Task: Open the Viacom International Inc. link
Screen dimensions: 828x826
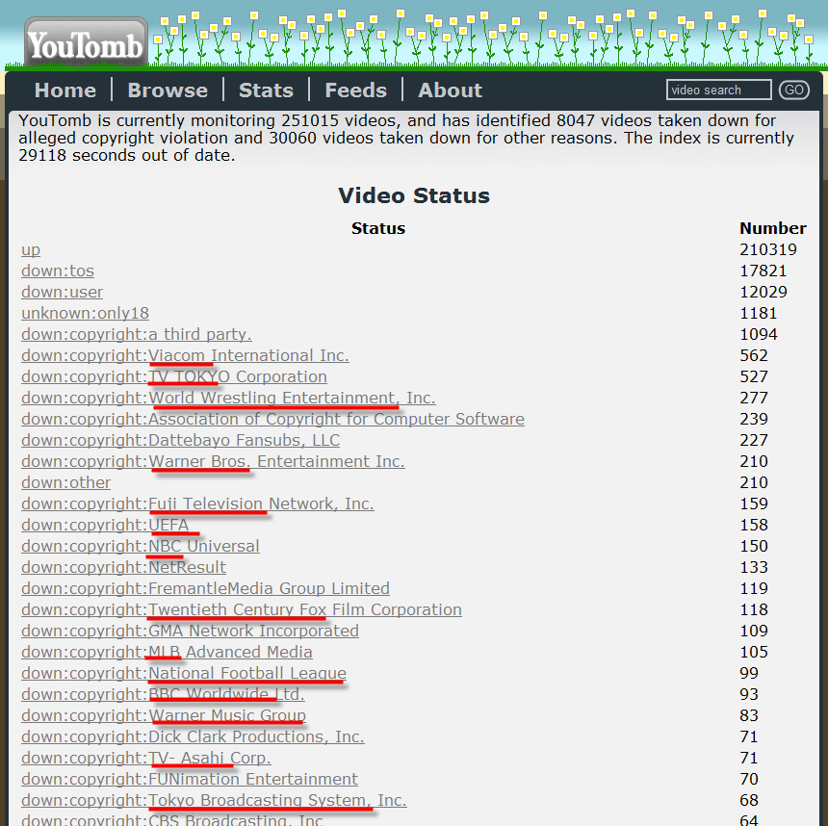Action: coord(185,355)
